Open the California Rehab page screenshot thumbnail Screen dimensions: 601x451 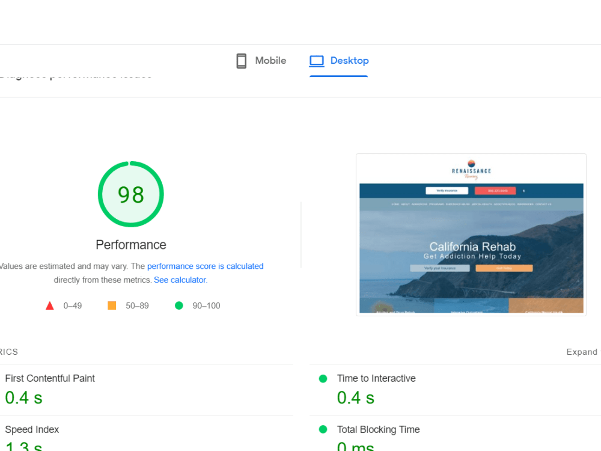[471, 235]
